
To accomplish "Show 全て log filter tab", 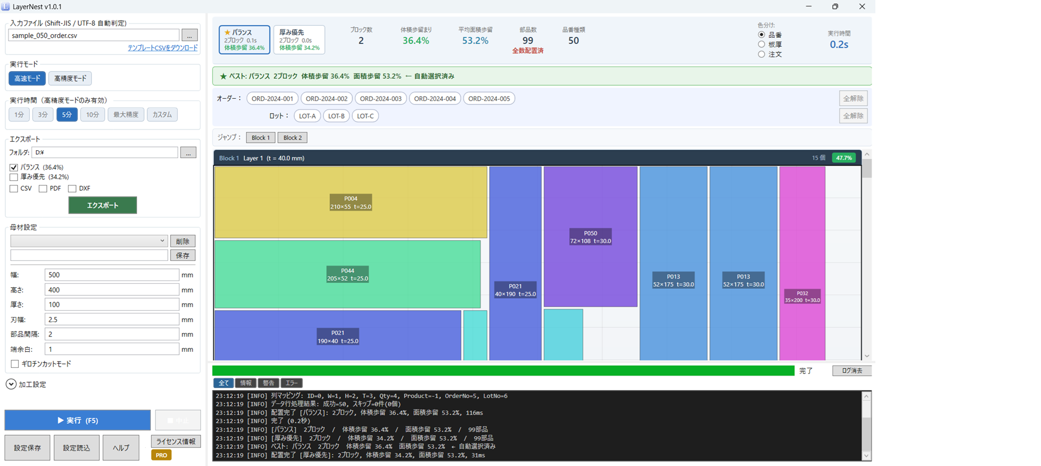I will pos(223,383).
